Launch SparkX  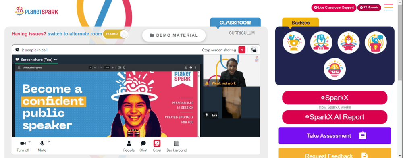point(334,98)
